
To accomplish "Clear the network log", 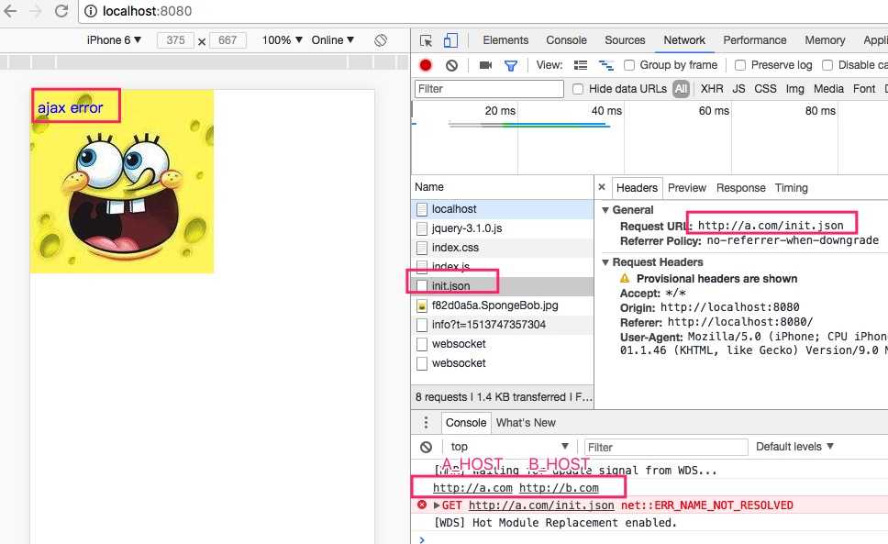I will [x=451, y=65].
